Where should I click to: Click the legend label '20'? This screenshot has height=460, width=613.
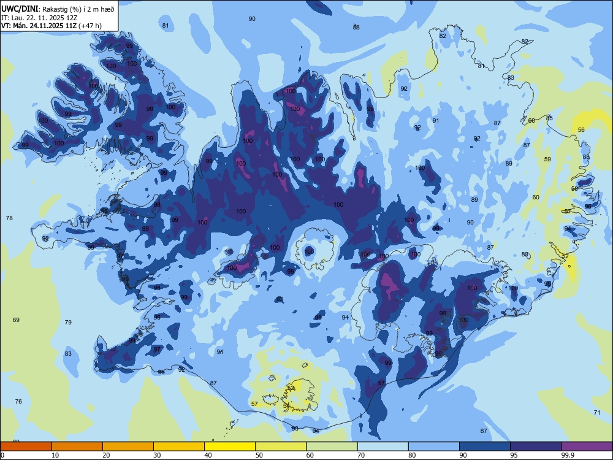pyautogui.click(x=106, y=455)
